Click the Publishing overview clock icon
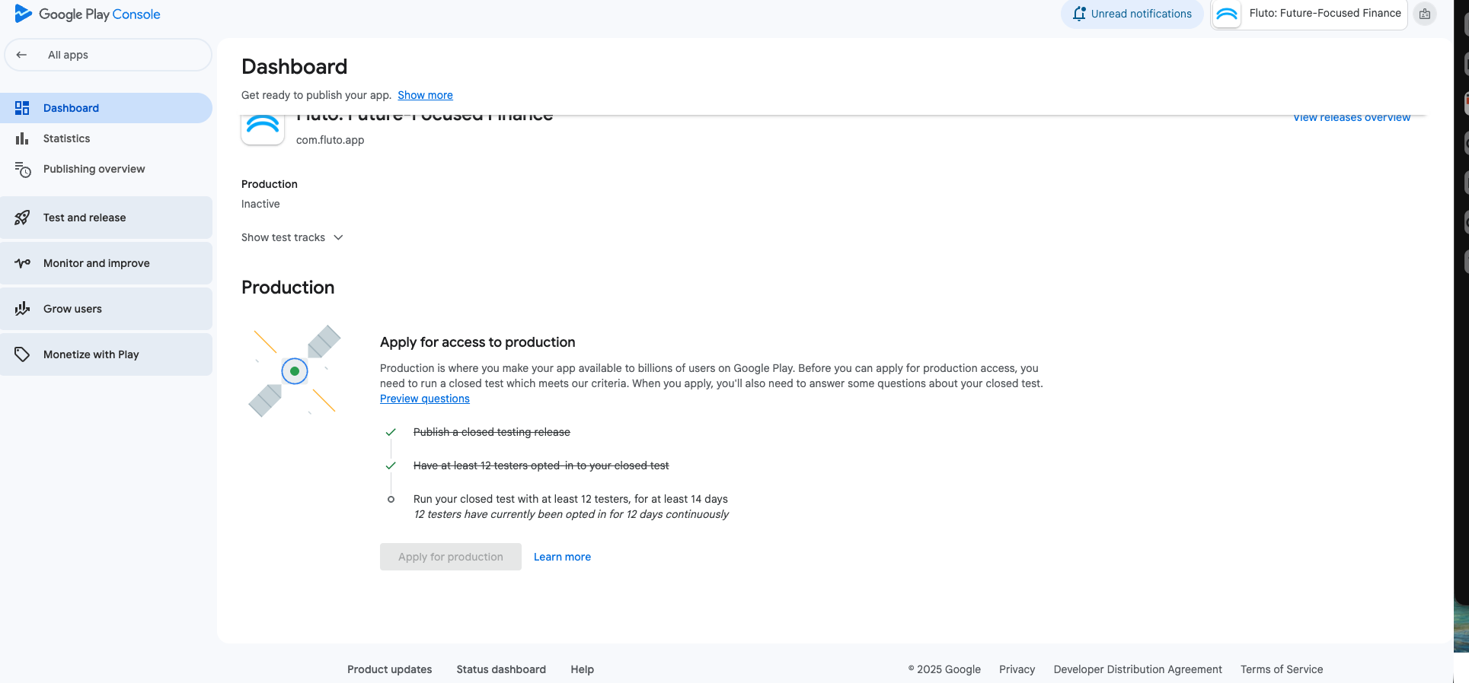This screenshot has height=683, width=1469. (23, 170)
